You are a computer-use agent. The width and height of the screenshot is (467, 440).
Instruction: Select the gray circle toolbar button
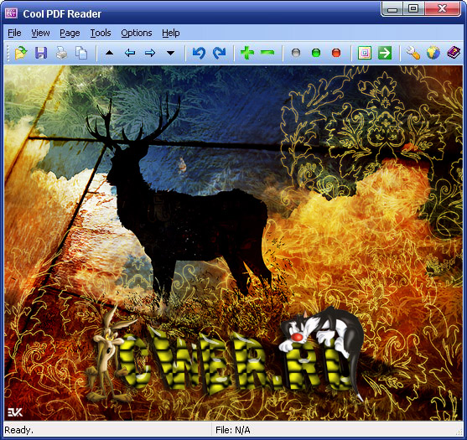[x=296, y=54]
